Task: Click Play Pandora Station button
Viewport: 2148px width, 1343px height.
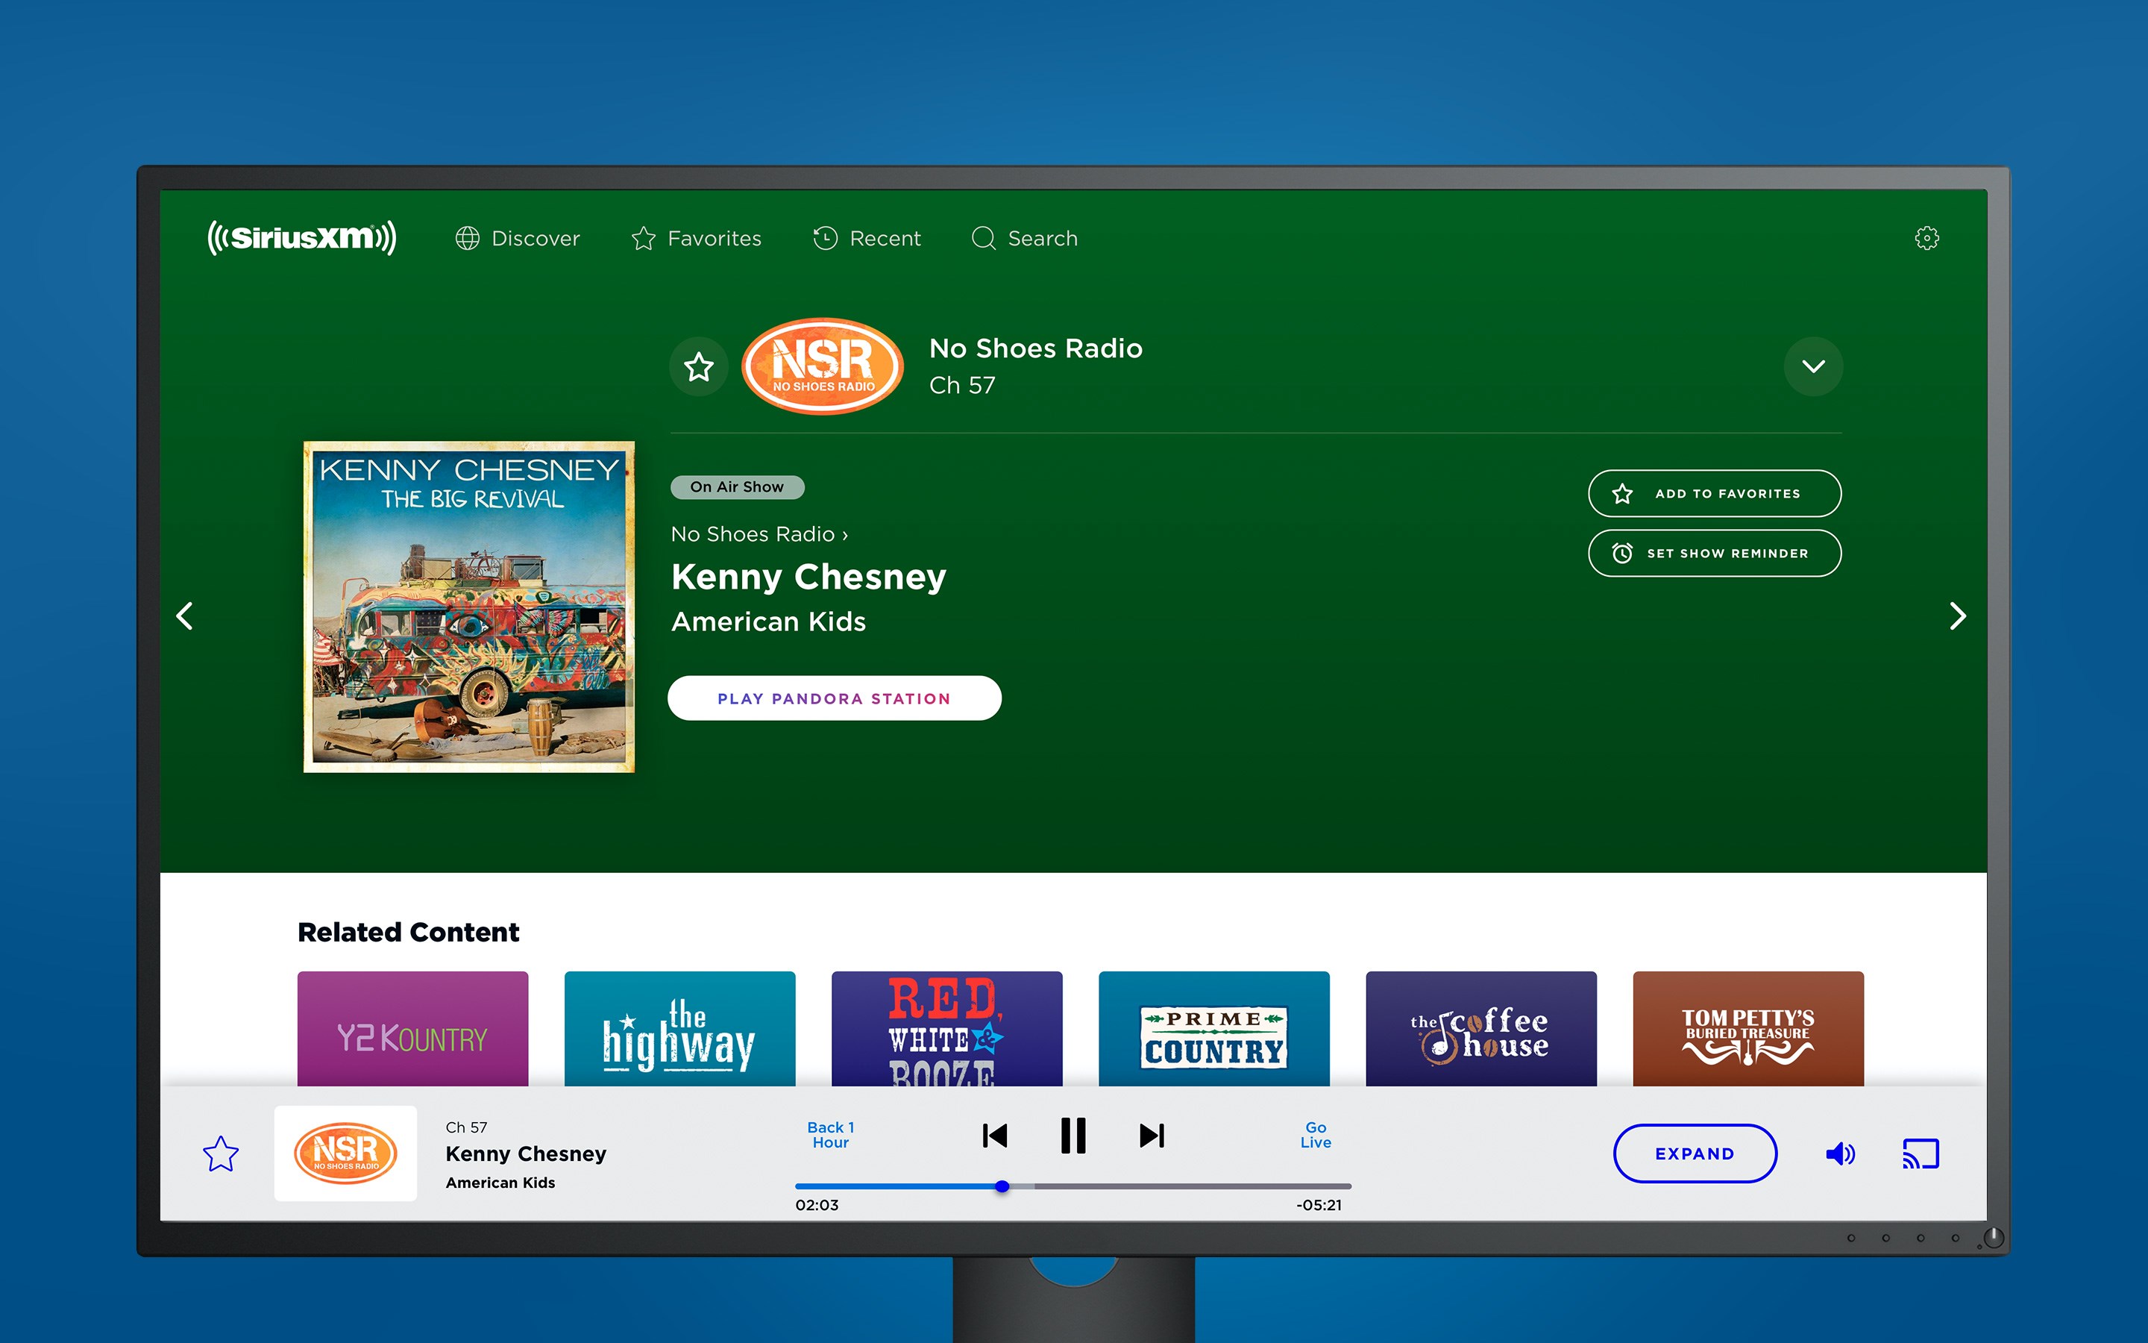Action: tap(833, 698)
